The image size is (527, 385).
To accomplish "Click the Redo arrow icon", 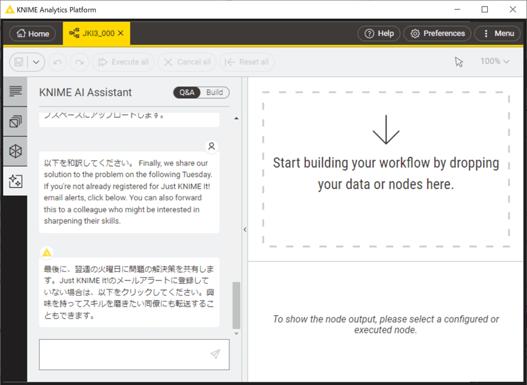I will [x=79, y=62].
